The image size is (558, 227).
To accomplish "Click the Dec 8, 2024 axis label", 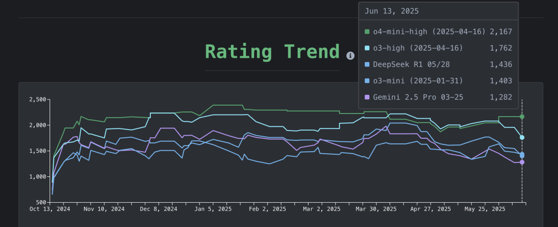I will pos(160,209).
